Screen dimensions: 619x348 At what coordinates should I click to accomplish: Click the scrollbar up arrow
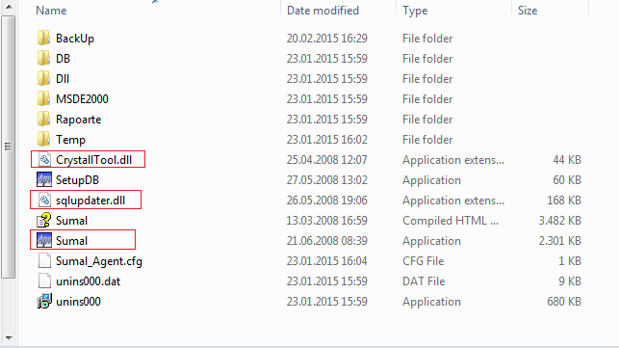(9, 7)
